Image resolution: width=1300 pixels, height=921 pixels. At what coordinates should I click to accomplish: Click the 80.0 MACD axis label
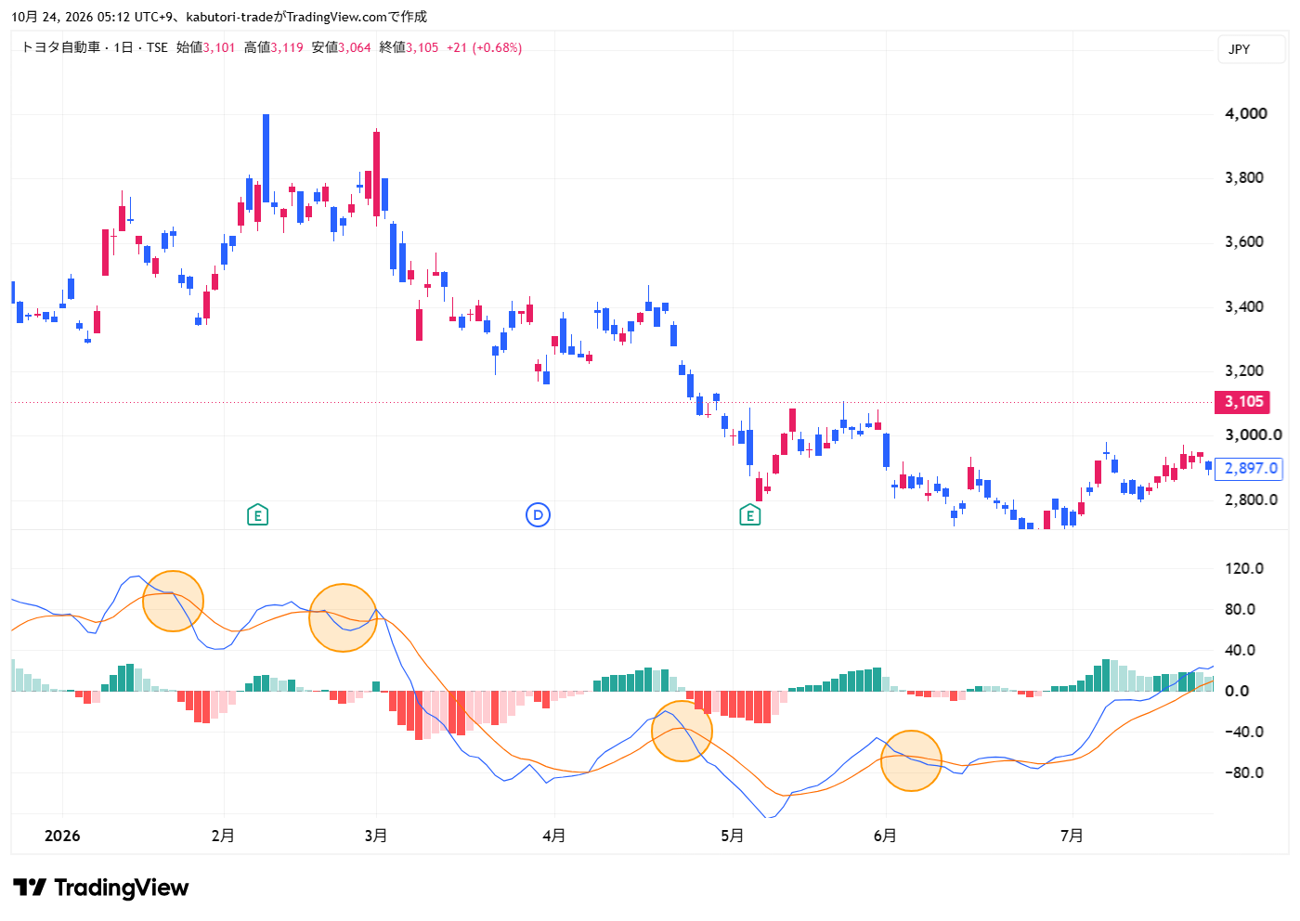pyautogui.click(x=1240, y=609)
